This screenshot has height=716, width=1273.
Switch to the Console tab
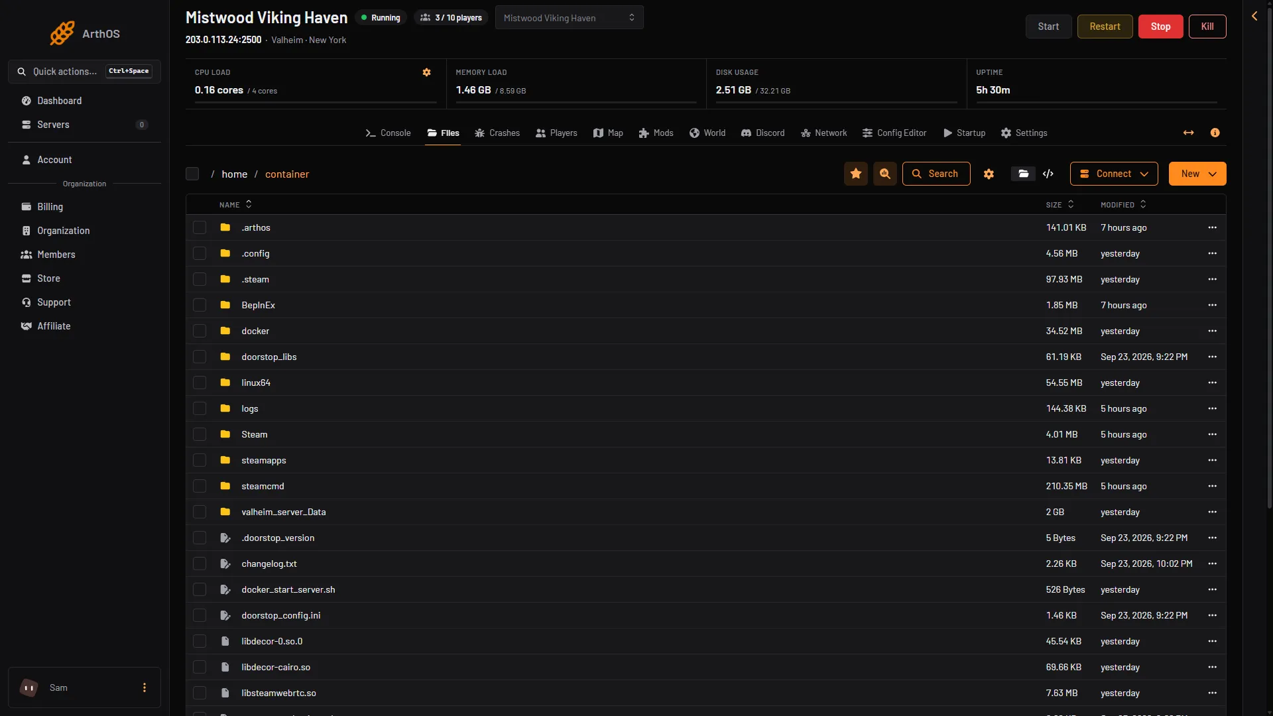point(389,133)
